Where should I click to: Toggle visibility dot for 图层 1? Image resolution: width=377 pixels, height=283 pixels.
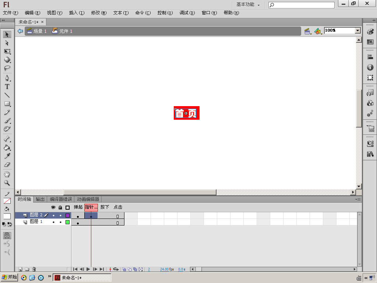(x=53, y=222)
